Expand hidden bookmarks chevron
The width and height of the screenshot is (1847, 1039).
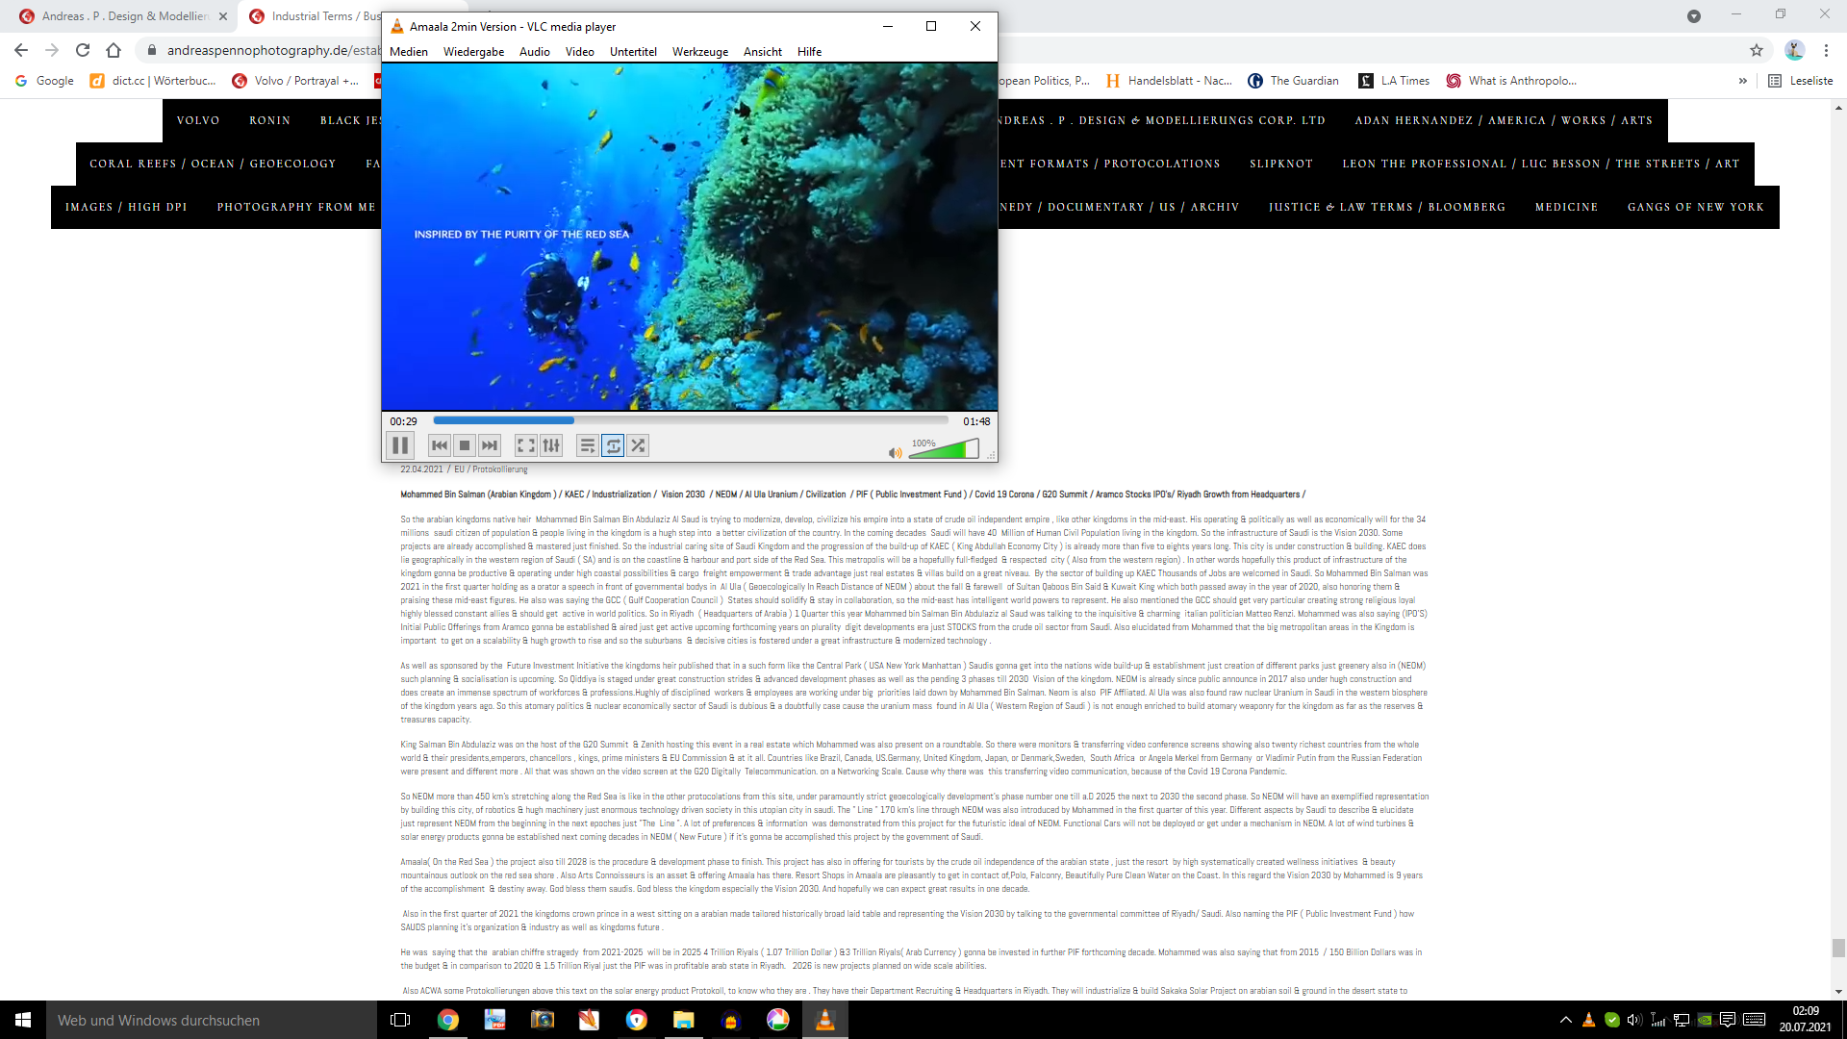click(1742, 81)
